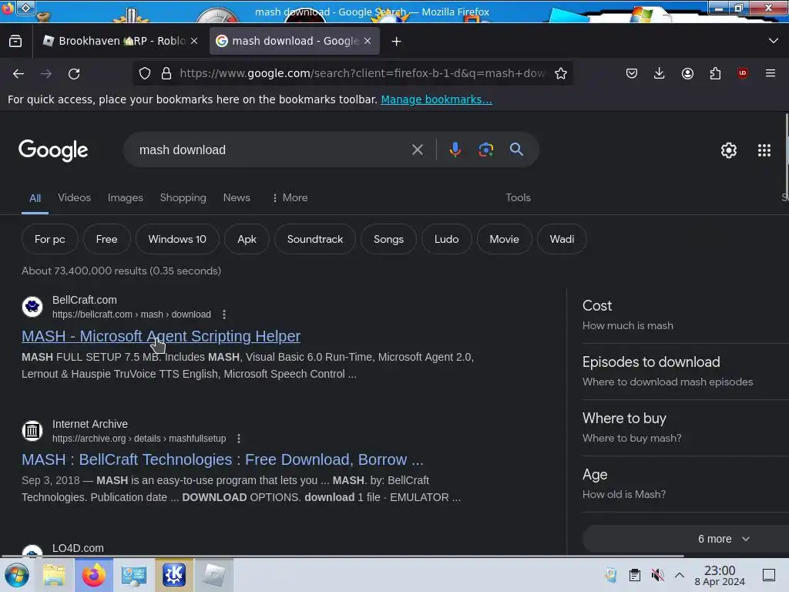Switch to Brookhaven RP Roblox tab
The width and height of the screenshot is (789, 592).
click(x=121, y=42)
